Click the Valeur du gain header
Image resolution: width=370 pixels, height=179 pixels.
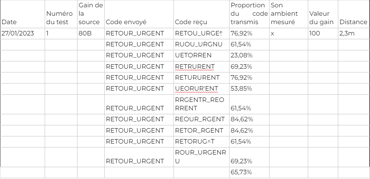point(323,14)
